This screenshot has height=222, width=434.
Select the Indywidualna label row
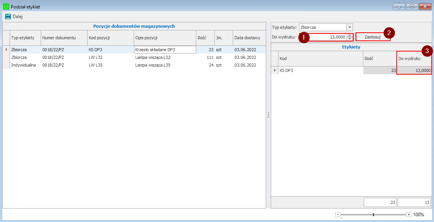(23, 65)
